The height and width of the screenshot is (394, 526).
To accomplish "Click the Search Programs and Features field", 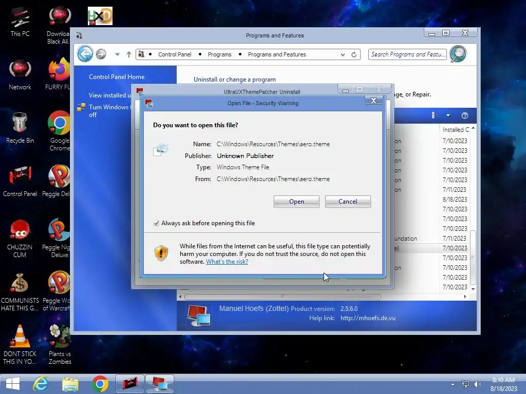I will [407, 54].
